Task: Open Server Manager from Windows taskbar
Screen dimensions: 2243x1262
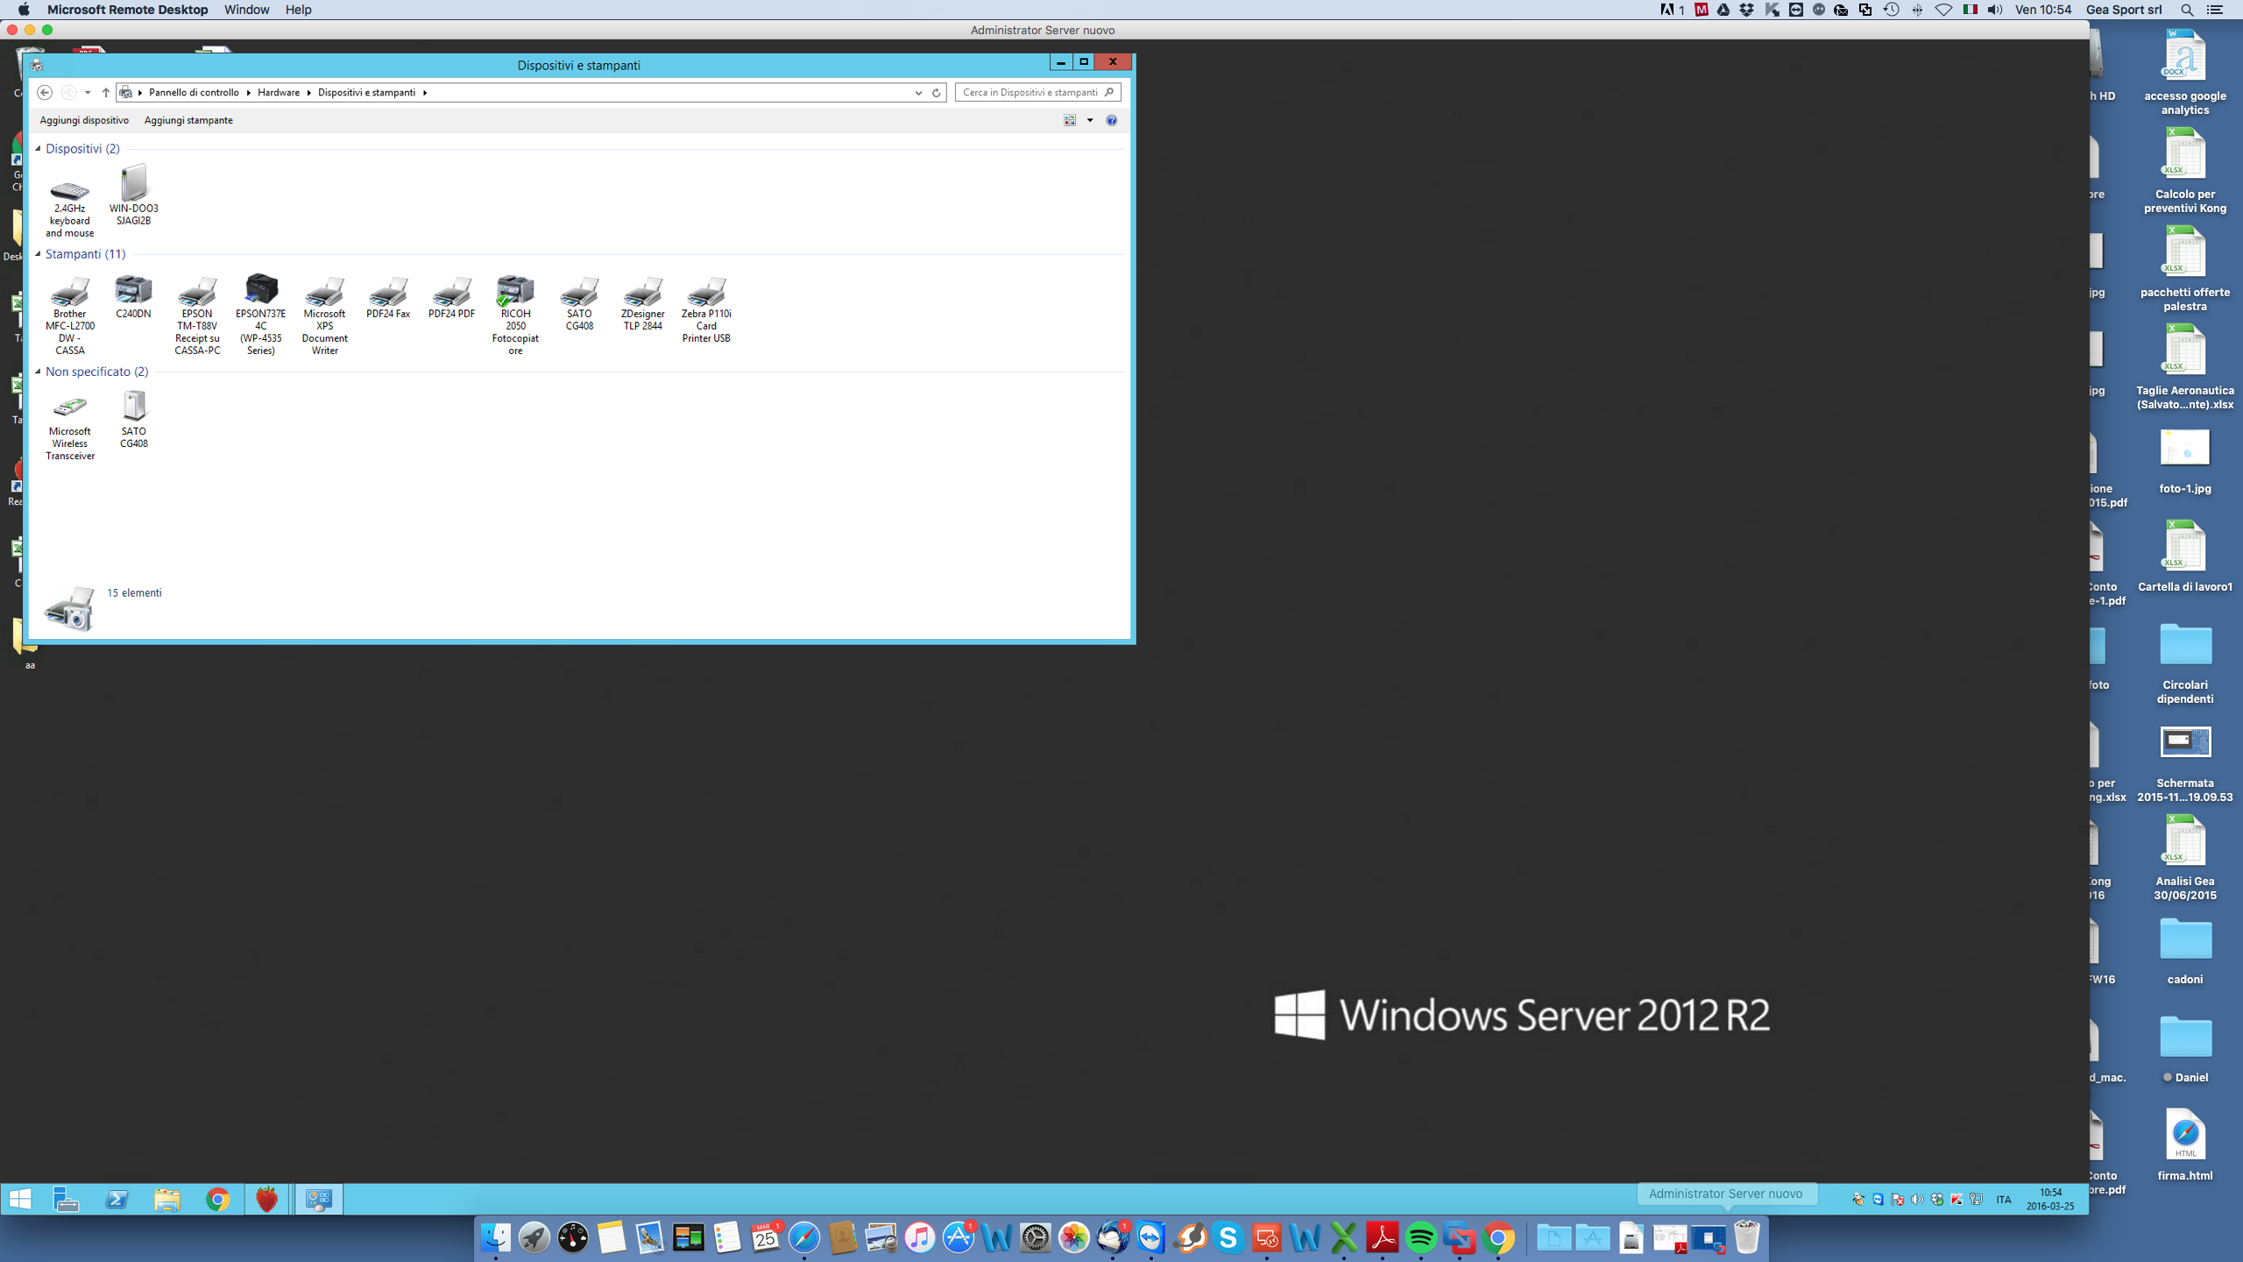Action: click(x=67, y=1199)
